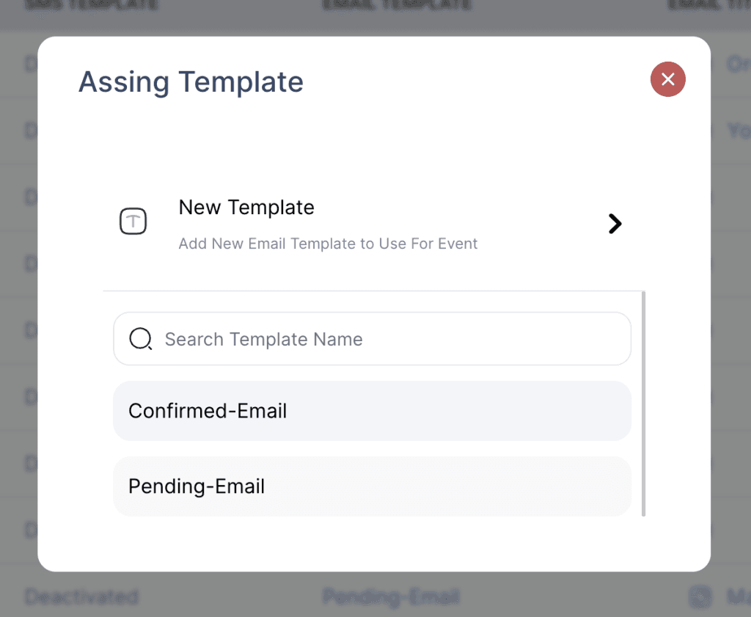Choose the Pending-Email template from list
The height and width of the screenshot is (617, 751).
coord(372,486)
